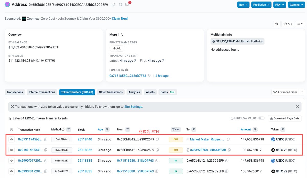The height and width of the screenshot is (178, 307).
Task: Open the Prediction dropdown
Action: click(x=261, y=5)
